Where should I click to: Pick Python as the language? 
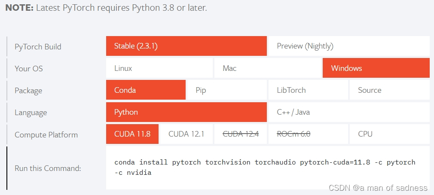[186, 112]
